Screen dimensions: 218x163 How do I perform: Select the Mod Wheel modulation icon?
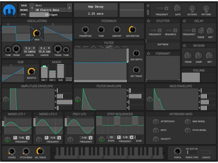tap(187, 121)
